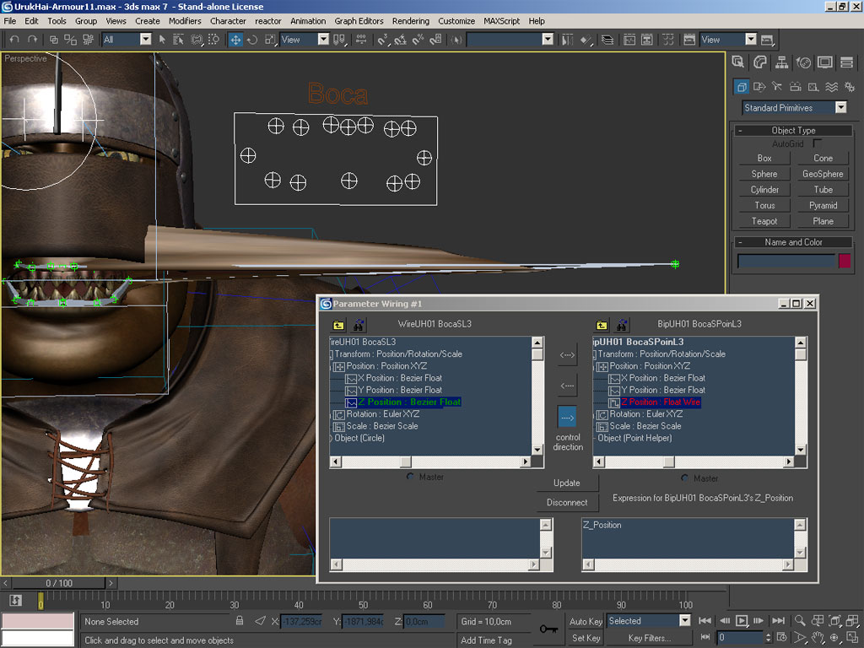Toggle the Auto Key button
This screenshot has height=648, width=864.
(x=586, y=621)
